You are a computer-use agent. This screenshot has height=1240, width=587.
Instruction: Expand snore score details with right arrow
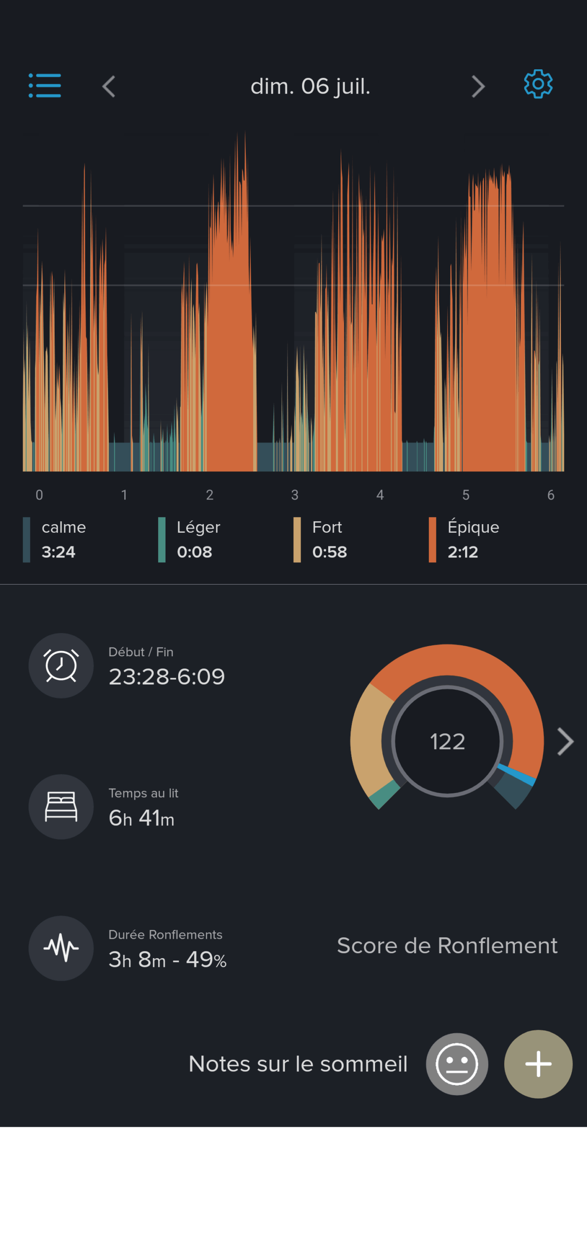click(x=565, y=741)
